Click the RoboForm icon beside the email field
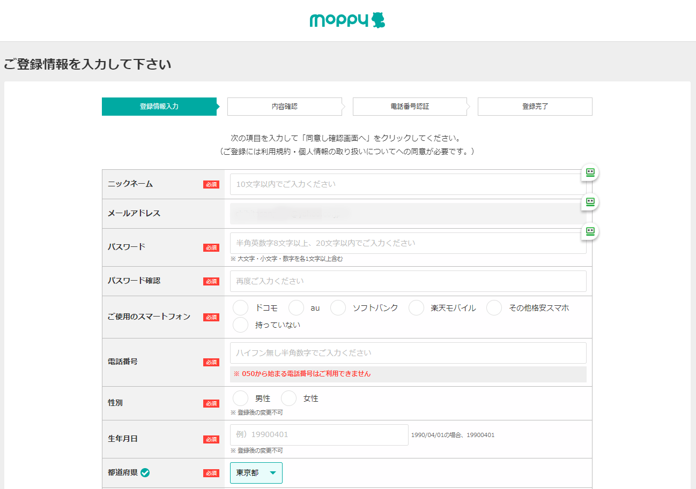Screen dimensions: 696x489 pyautogui.click(x=590, y=202)
